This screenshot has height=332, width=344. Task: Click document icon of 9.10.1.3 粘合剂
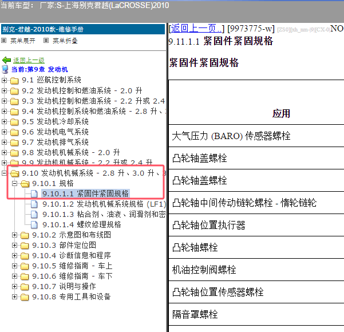pos(34,214)
